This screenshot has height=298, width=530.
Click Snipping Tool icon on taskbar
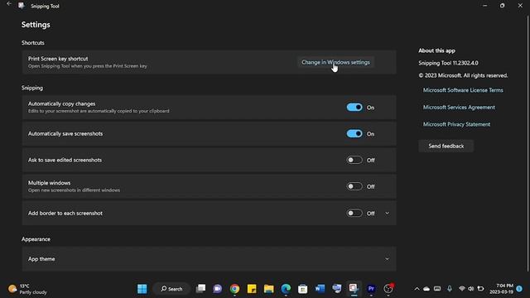pyautogui.click(x=354, y=289)
